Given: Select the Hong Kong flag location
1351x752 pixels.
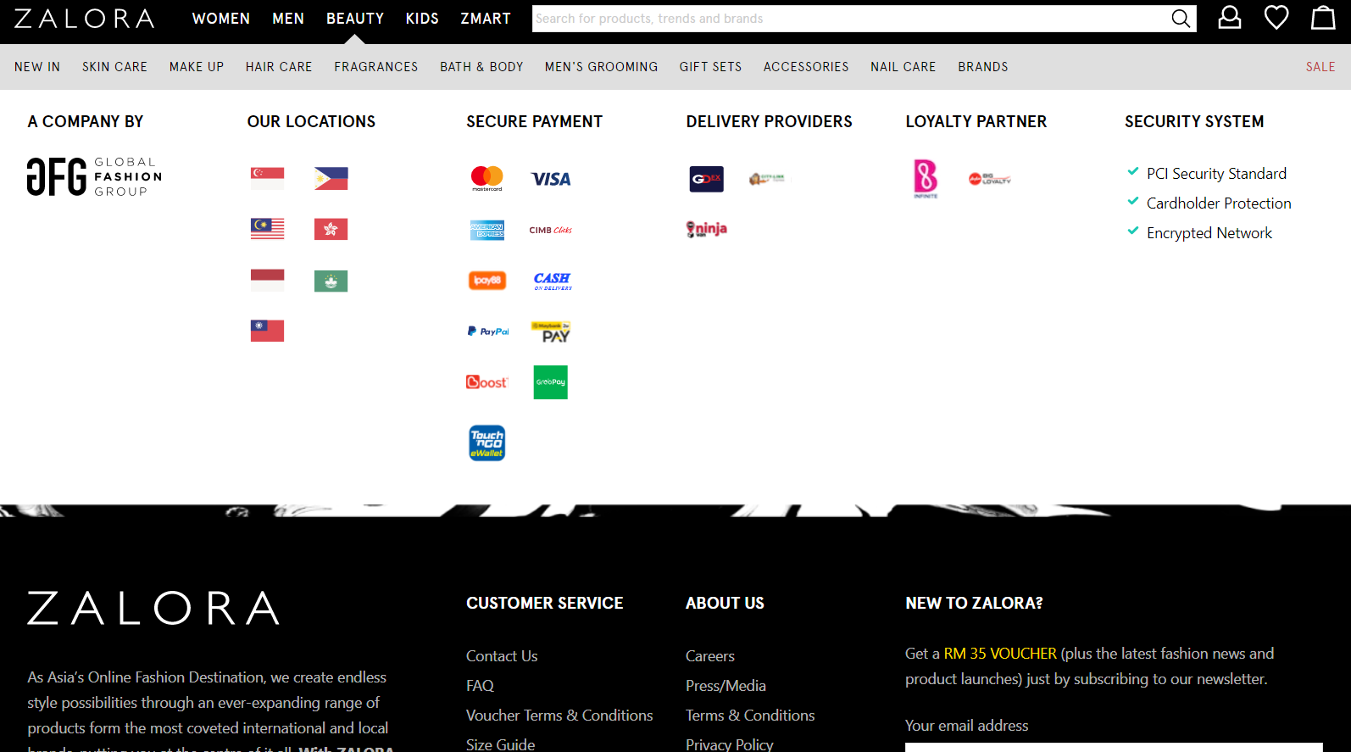Looking at the screenshot, I should 331,229.
